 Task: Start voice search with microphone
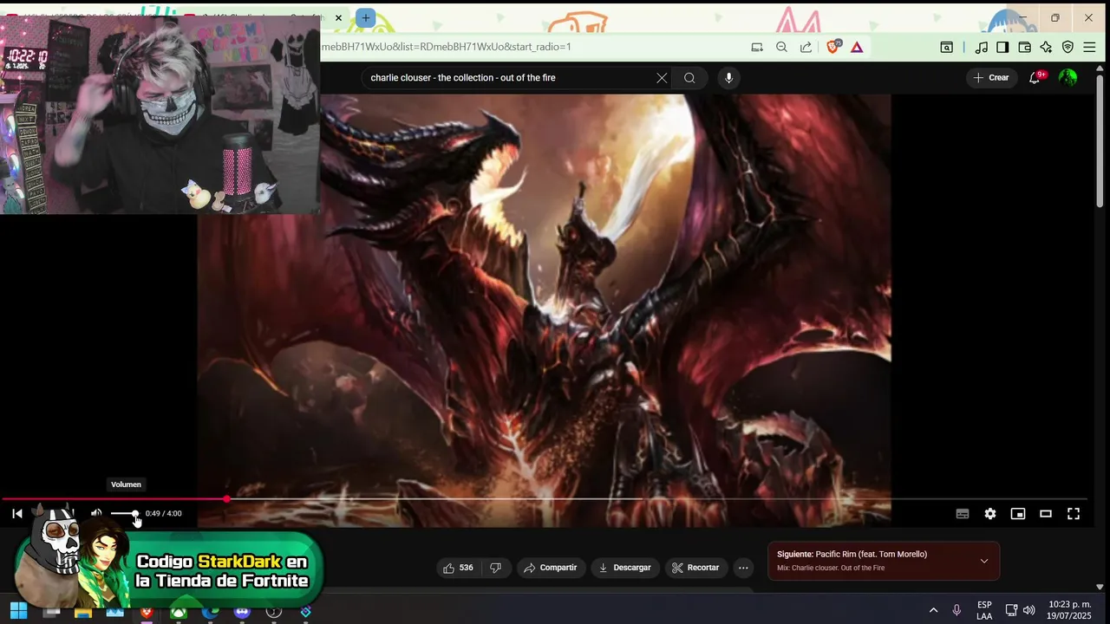(x=728, y=78)
